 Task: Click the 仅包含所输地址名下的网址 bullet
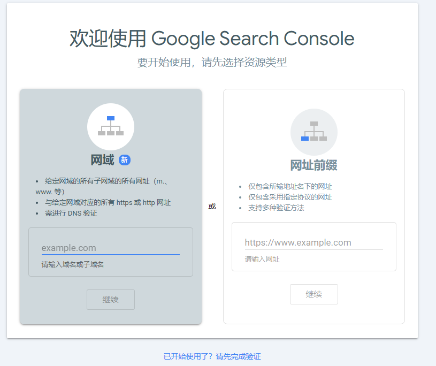290,186
